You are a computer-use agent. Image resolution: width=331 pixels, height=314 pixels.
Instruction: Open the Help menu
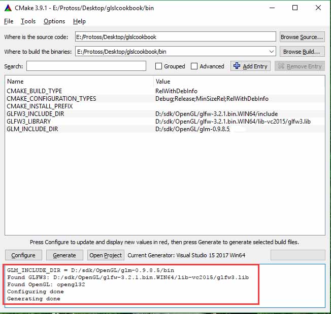pyautogui.click(x=79, y=21)
